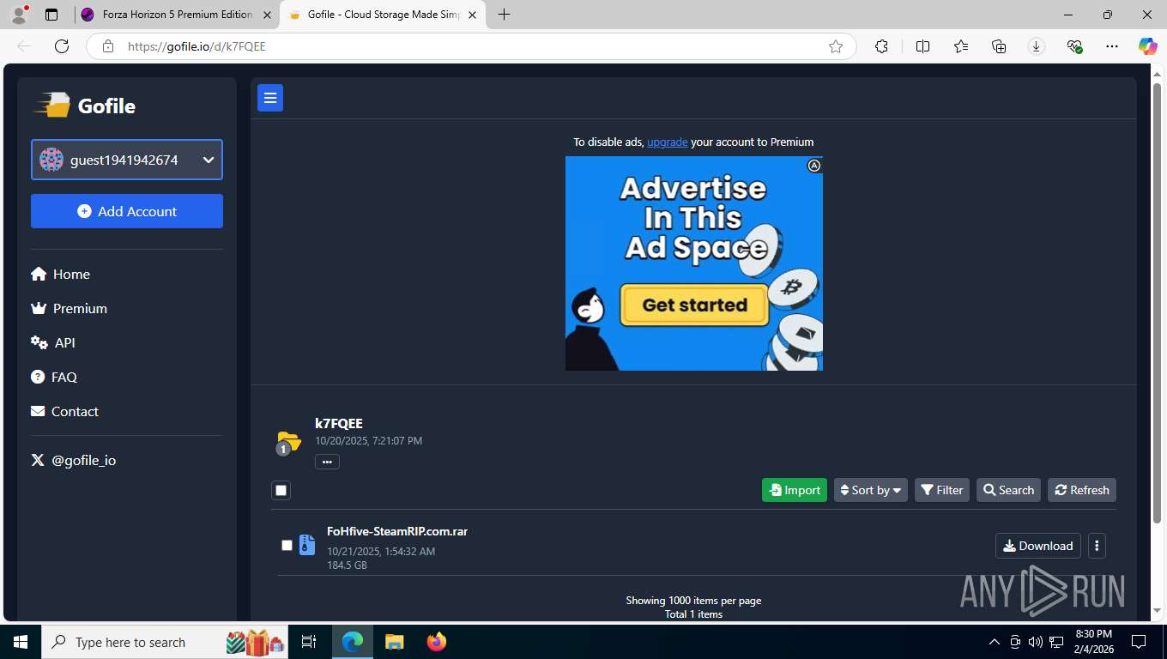Open the Edge profile icon
Viewport: 1167px width, 659px height.
pos(19,15)
